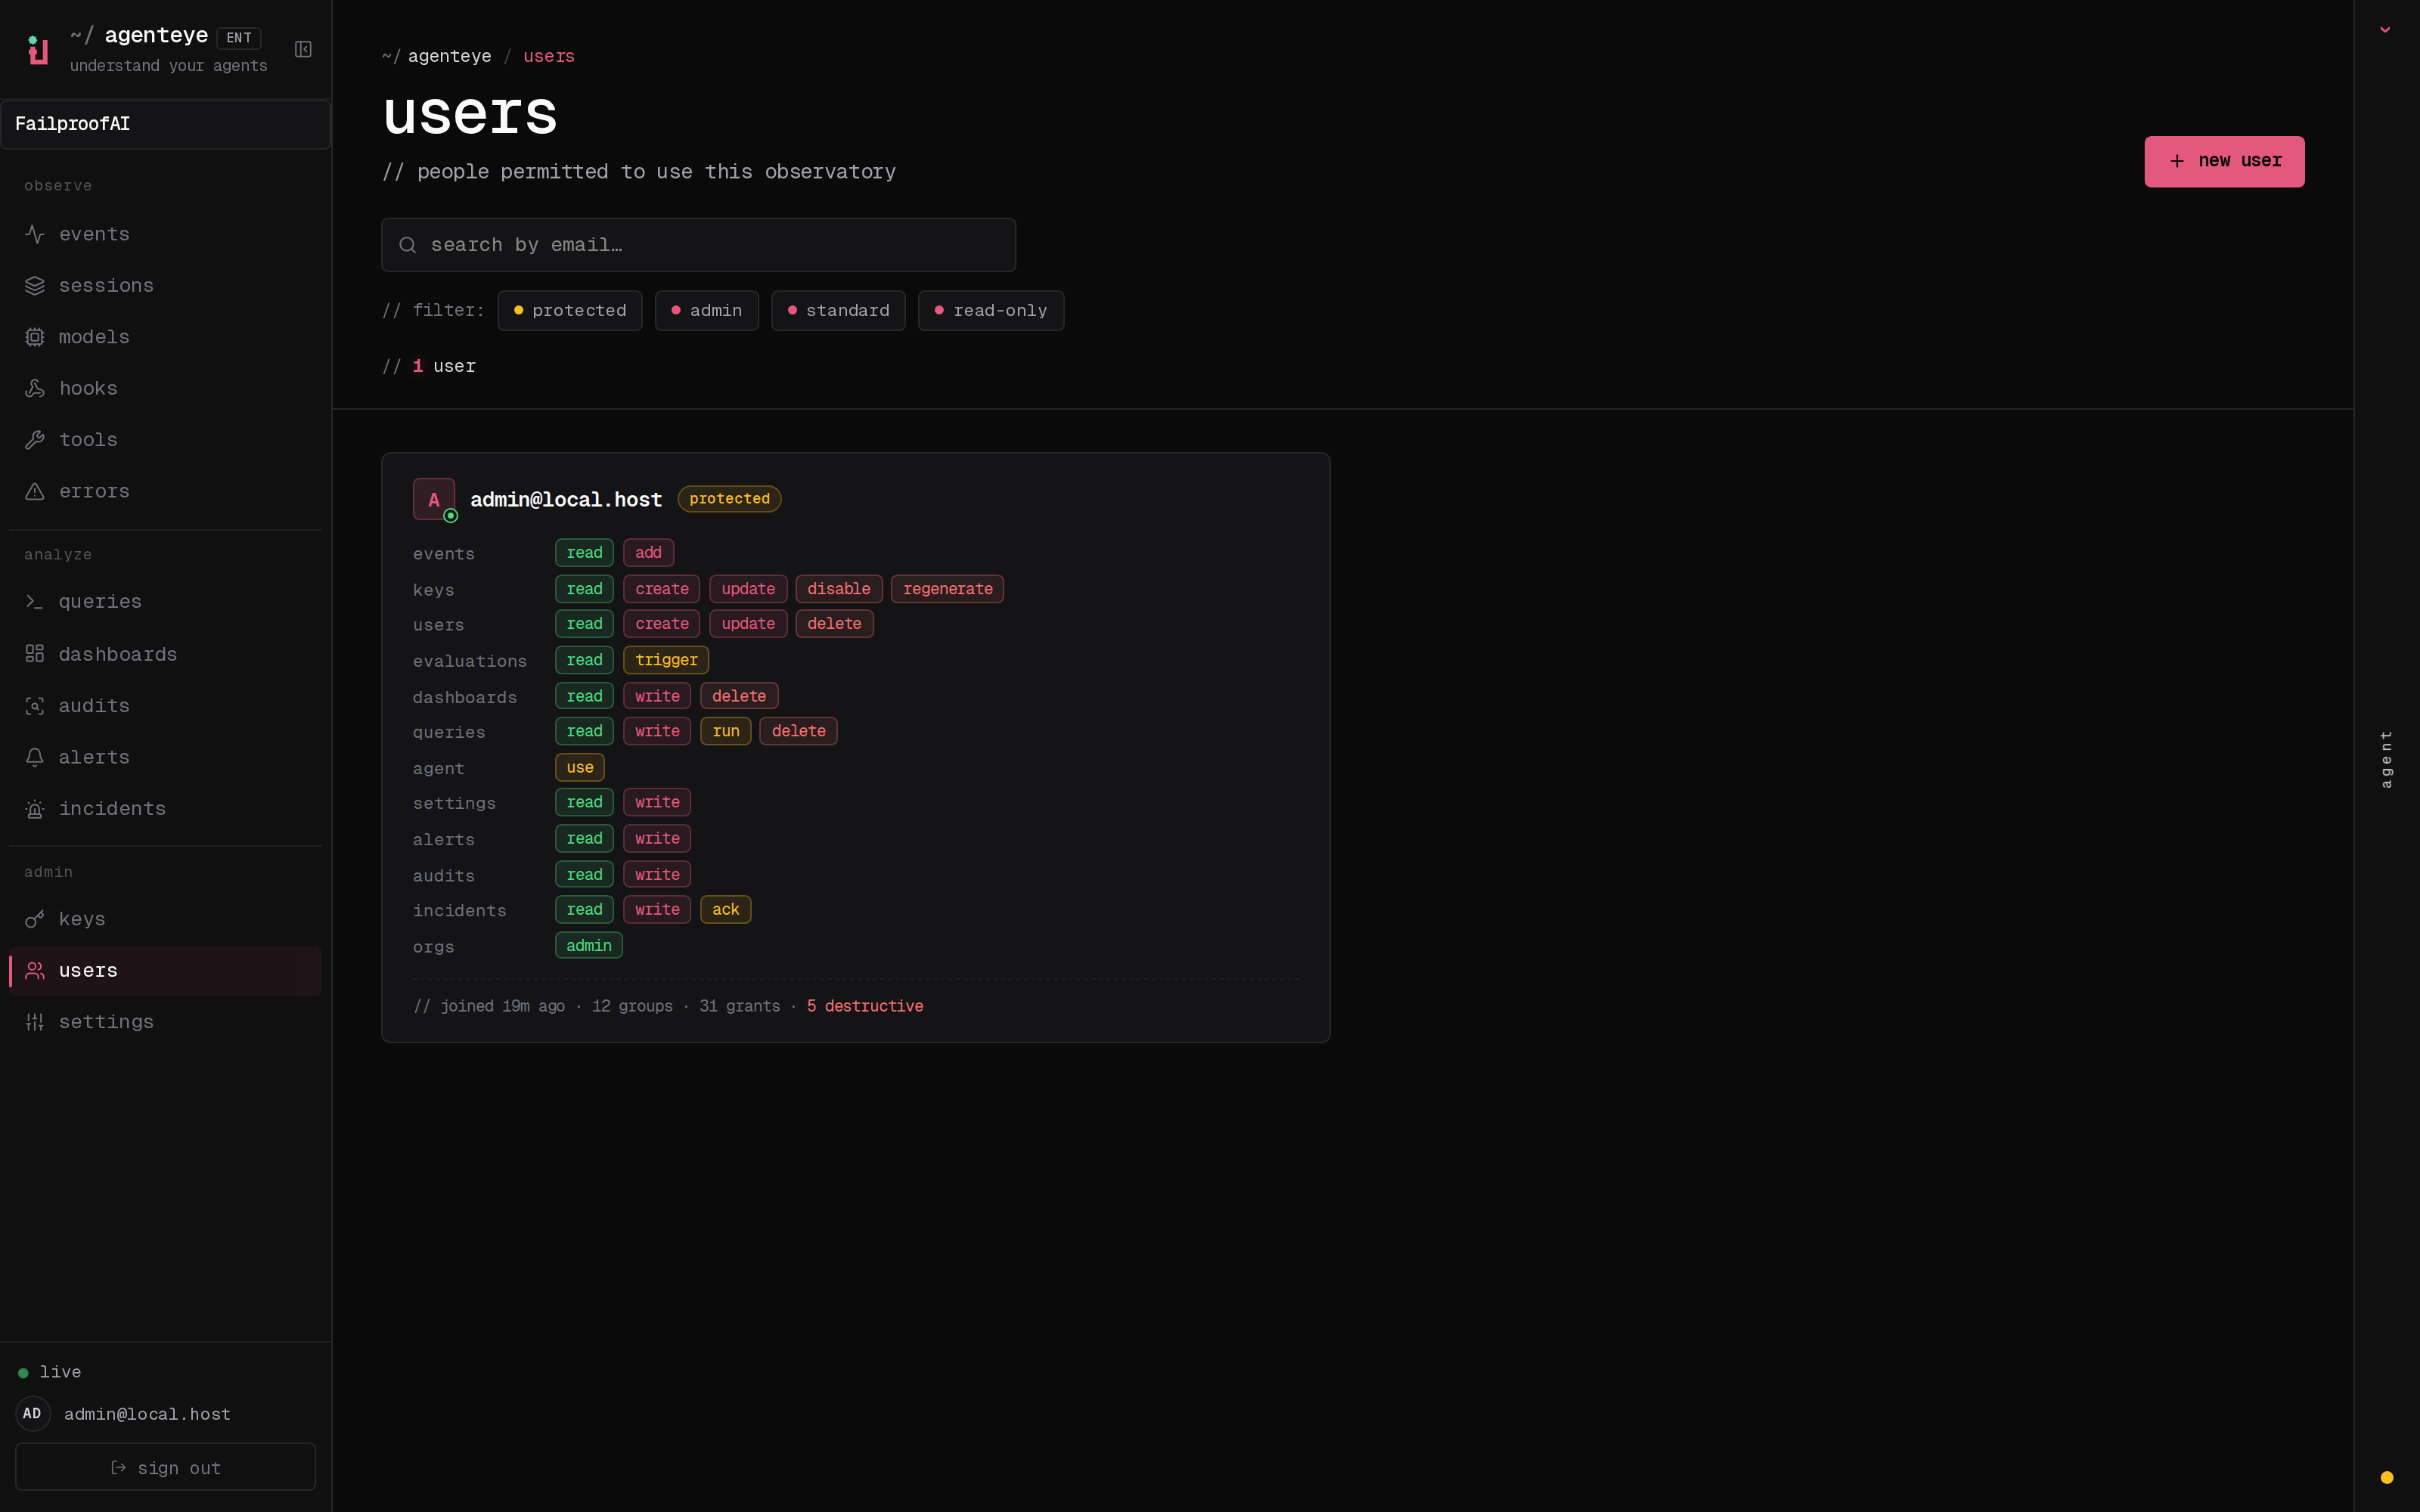Click the new user button
The width and height of the screenshot is (2420, 1512).
[x=2224, y=161]
